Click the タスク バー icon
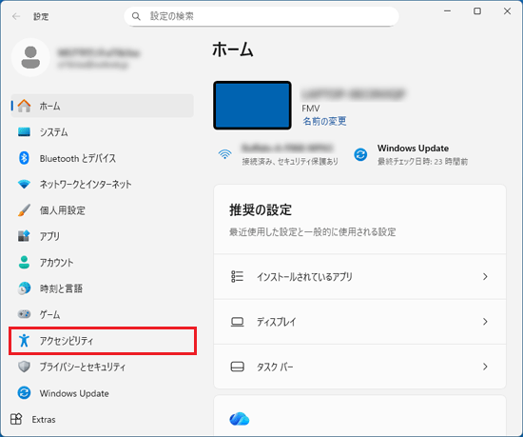 coord(237,367)
